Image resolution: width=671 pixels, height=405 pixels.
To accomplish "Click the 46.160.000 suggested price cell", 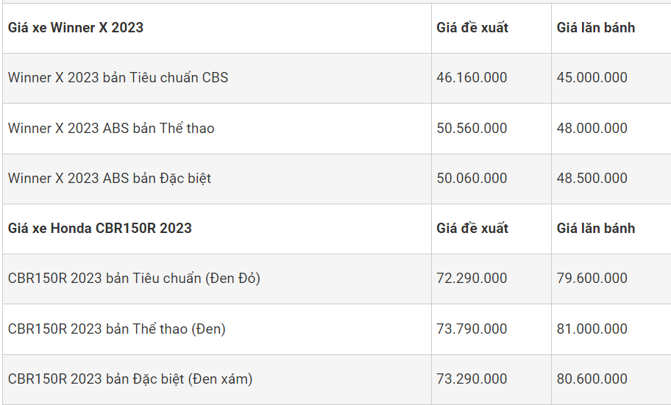I will click(472, 77).
